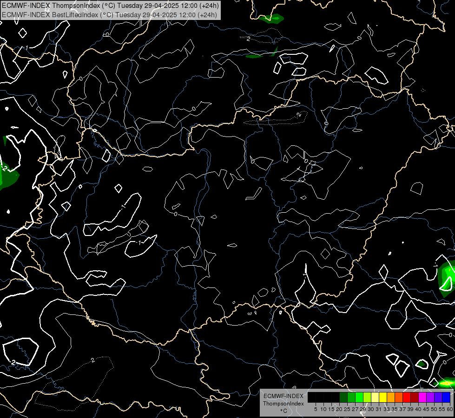Select the dark red legend swatch for 39-40

click(x=415, y=397)
